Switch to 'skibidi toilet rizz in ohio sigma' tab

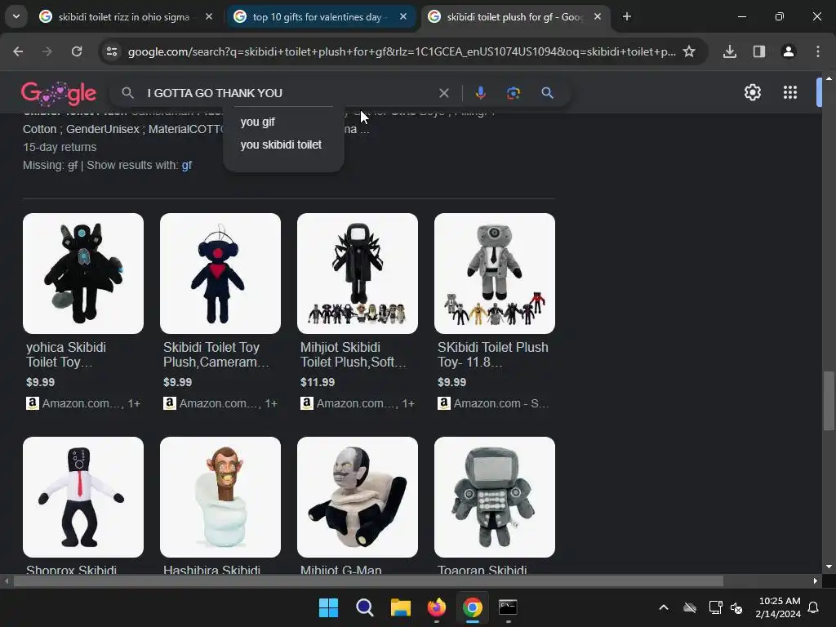(123, 17)
